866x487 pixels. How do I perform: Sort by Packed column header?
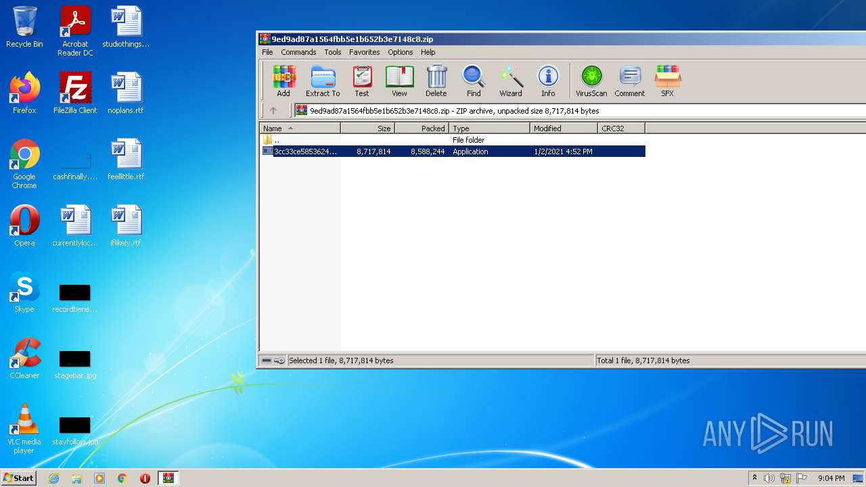coord(422,128)
